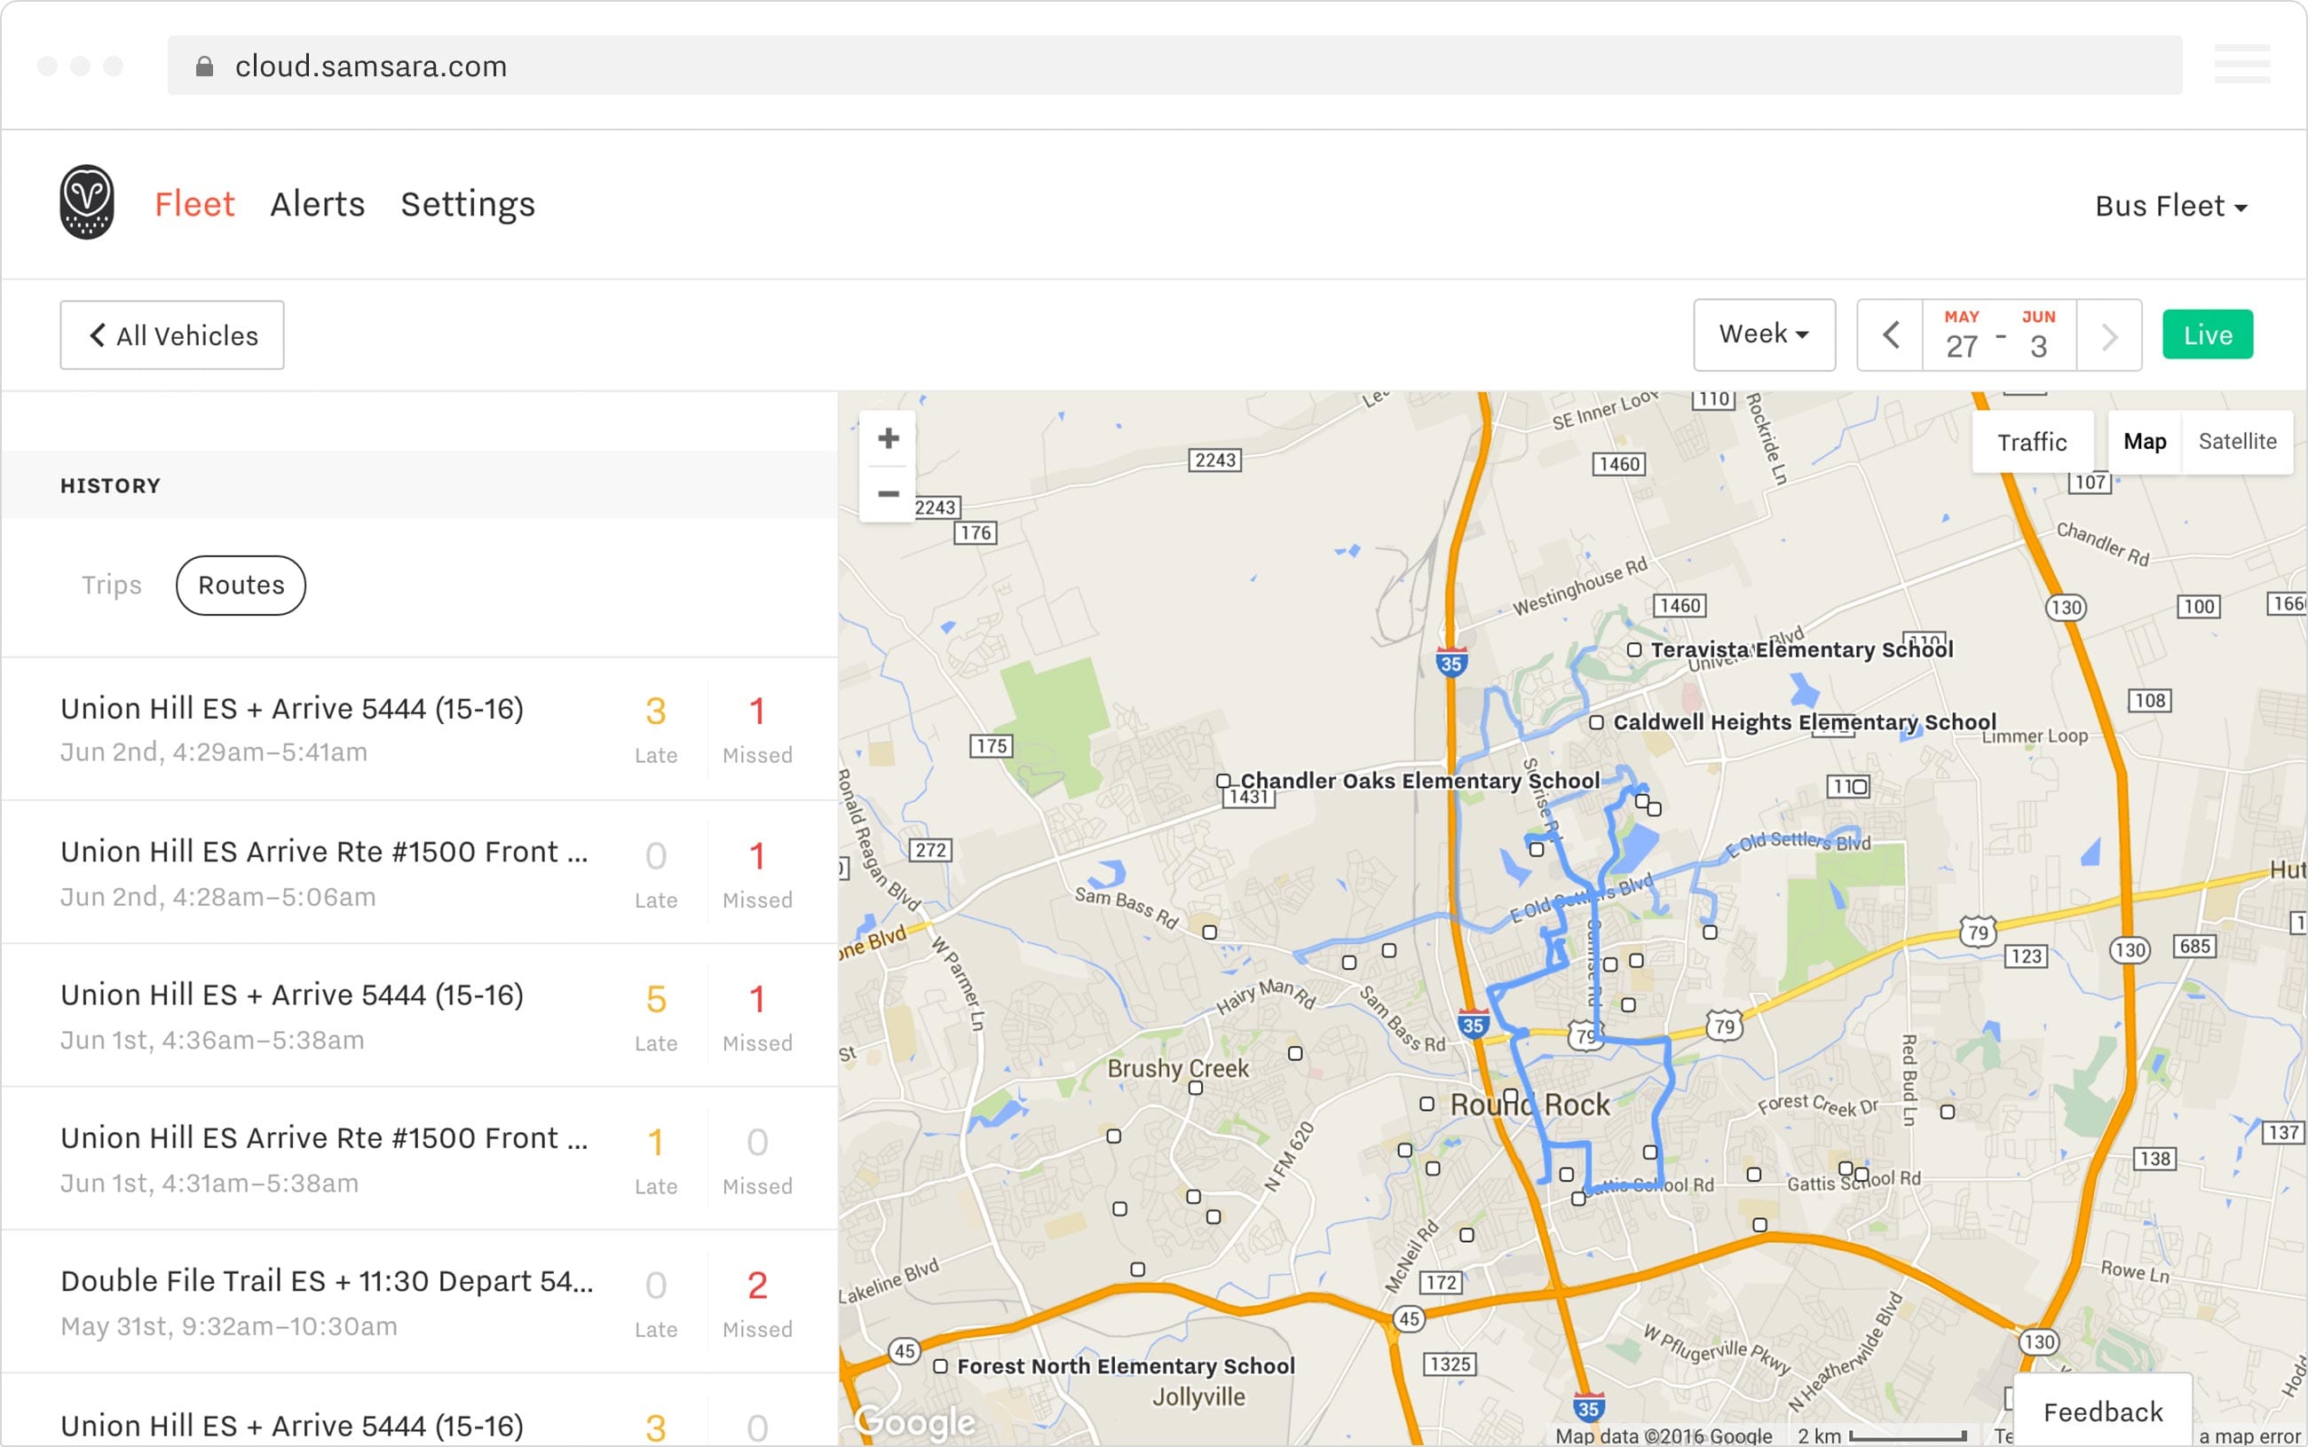Viewport: 2308px width, 1447px height.
Task: Go to the next week with right arrow
Action: pyautogui.click(x=2109, y=335)
